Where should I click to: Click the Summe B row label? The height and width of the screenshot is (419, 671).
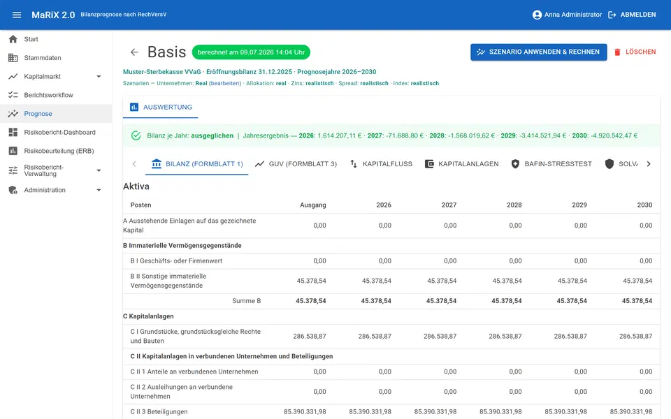(x=247, y=301)
